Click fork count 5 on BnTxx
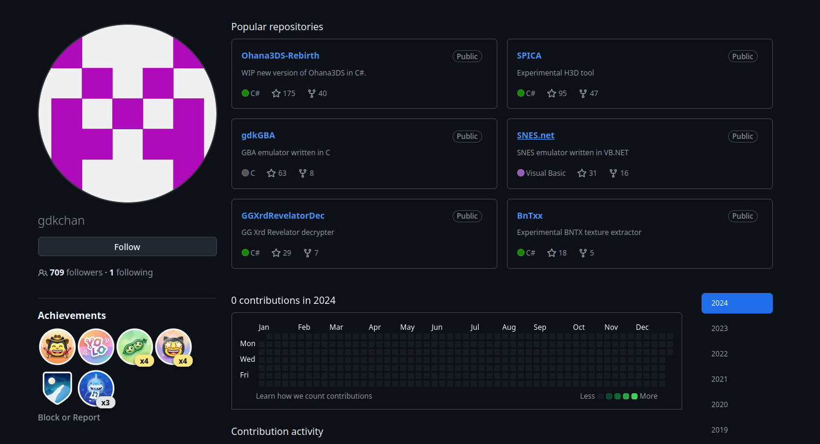 (586, 253)
